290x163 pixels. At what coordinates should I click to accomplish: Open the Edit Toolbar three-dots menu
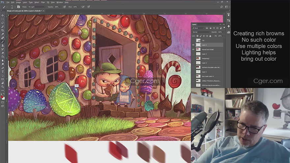tap(3, 90)
